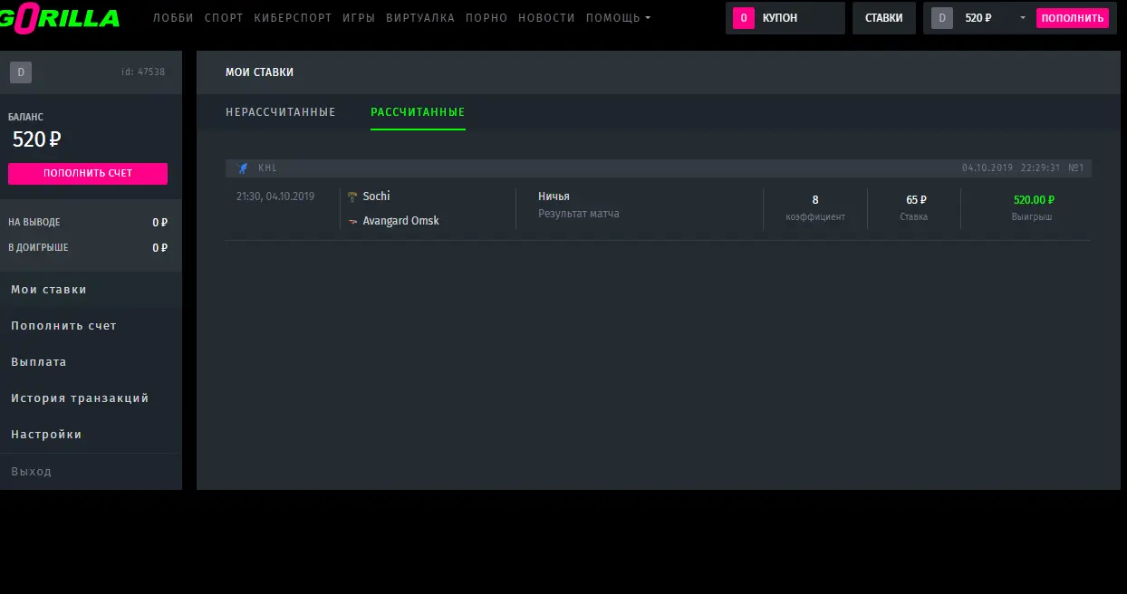Viewport: 1127px width, 594px height.
Task: Click the Пополнить счет pink button
Action: pos(88,173)
